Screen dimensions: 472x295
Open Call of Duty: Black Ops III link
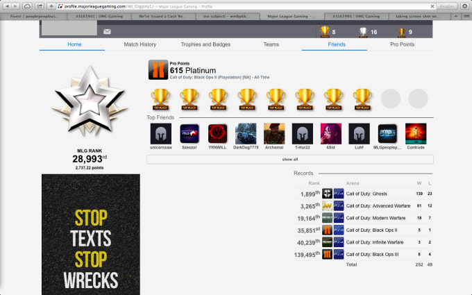click(372, 254)
